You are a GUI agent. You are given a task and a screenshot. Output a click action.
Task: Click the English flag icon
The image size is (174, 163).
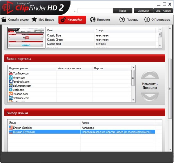click(11, 128)
